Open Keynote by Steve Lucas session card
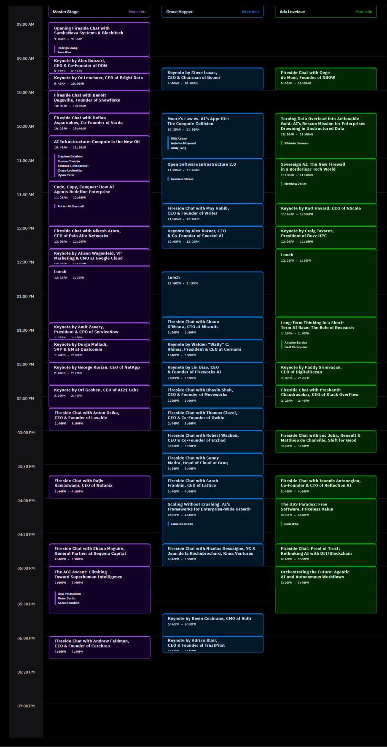Screen dimensions: 387x747 [212, 79]
